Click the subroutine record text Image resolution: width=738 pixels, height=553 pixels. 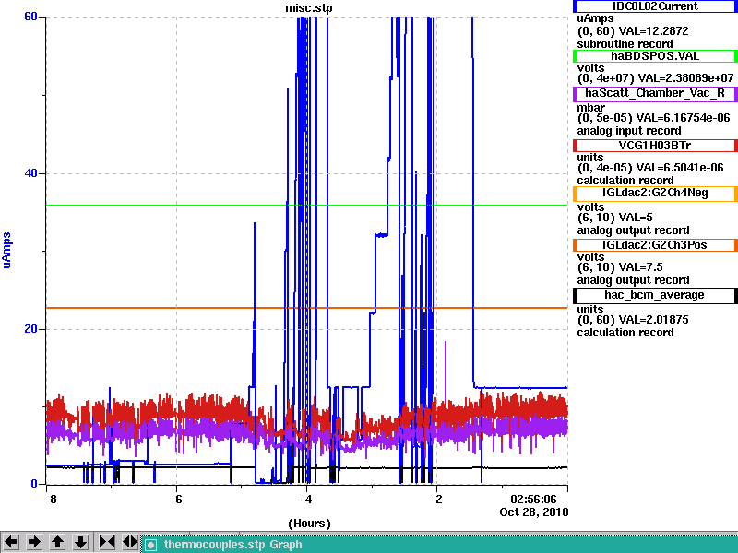[625, 44]
